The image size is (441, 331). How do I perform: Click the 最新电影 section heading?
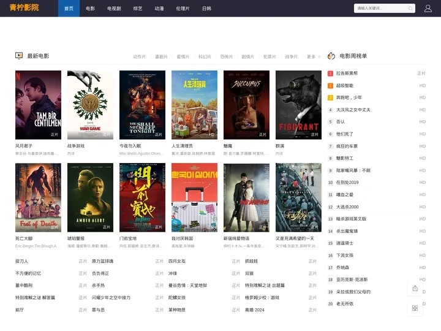click(38, 56)
